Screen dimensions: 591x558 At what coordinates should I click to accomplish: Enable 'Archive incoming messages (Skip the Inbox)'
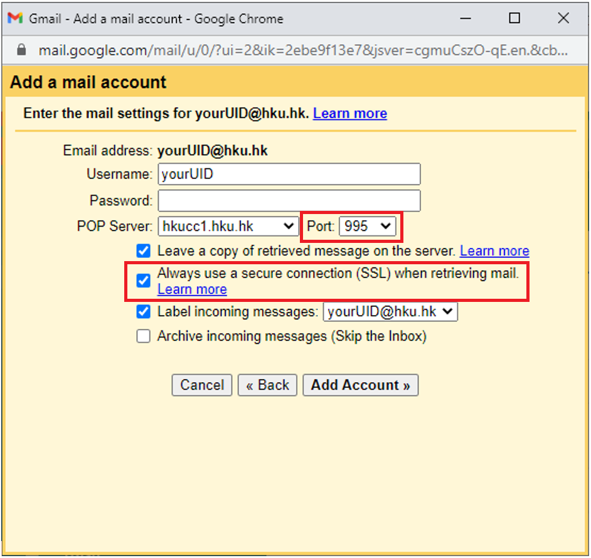tap(143, 336)
